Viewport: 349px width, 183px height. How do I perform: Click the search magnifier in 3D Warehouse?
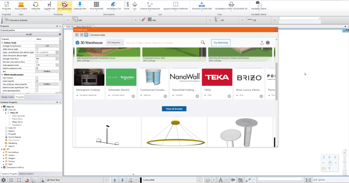pyautogui.click(x=203, y=43)
